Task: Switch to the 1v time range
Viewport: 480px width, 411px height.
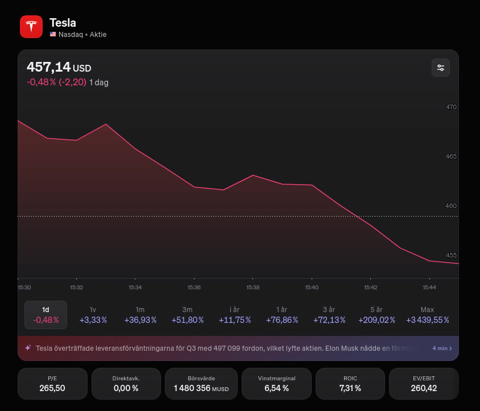Action: point(93,315)
